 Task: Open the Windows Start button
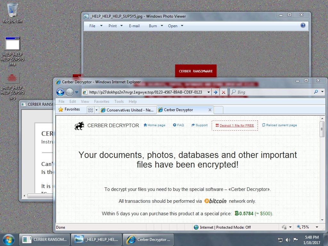(8, 240)
